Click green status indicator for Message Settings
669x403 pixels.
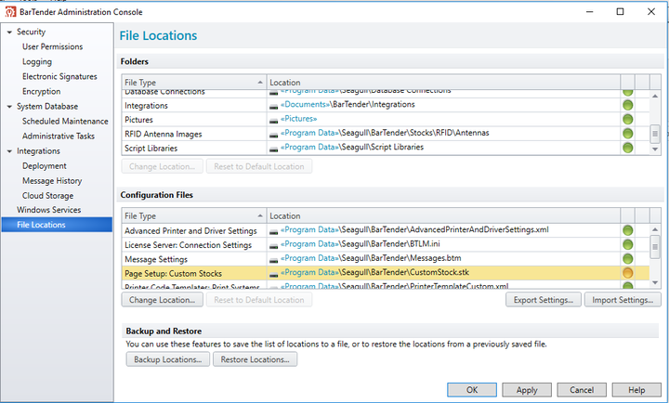627,259
